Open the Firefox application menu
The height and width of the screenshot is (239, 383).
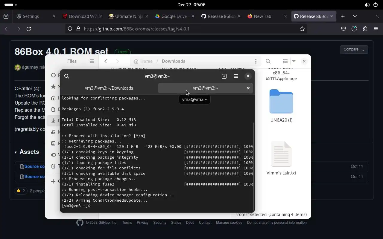tap(376, 29)
